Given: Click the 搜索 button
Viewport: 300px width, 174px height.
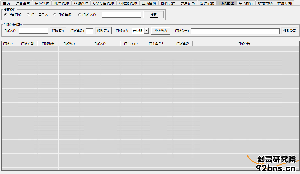Looking at the screenshot, I should pyautogui.click(x=154, y=15).
